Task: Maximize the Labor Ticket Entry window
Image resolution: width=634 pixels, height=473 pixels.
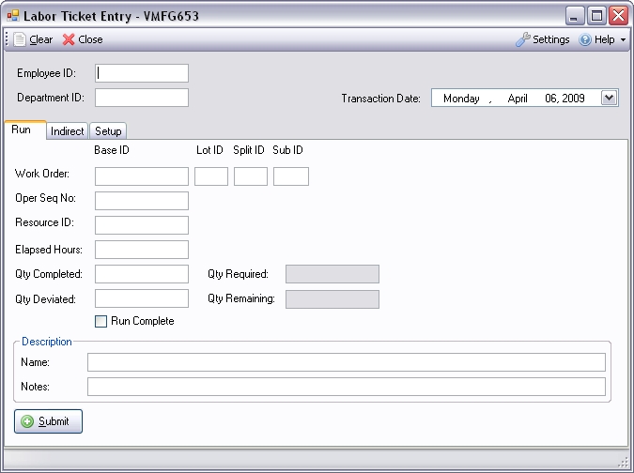Action: click(x=596, y=16)
